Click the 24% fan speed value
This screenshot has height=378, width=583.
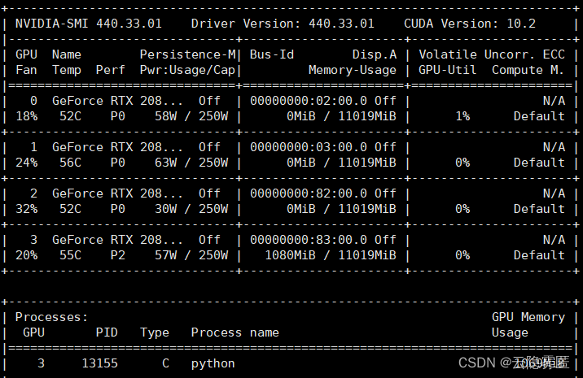(26, 163)
